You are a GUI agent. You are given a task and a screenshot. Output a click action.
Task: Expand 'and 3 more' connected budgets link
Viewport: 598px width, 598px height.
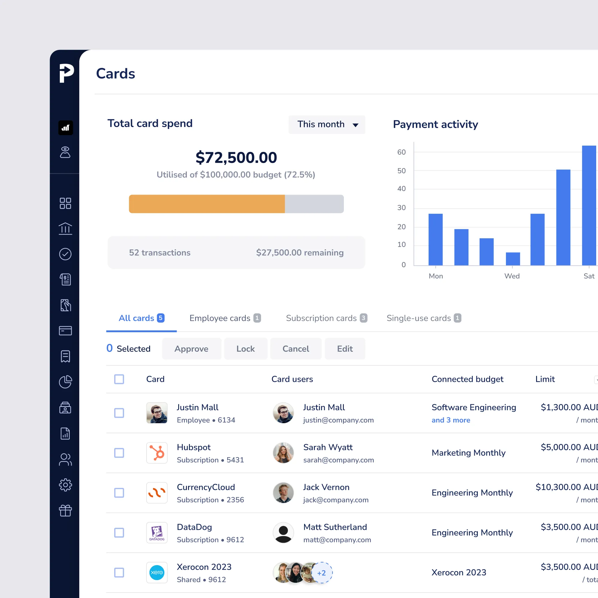coord(451,420)
